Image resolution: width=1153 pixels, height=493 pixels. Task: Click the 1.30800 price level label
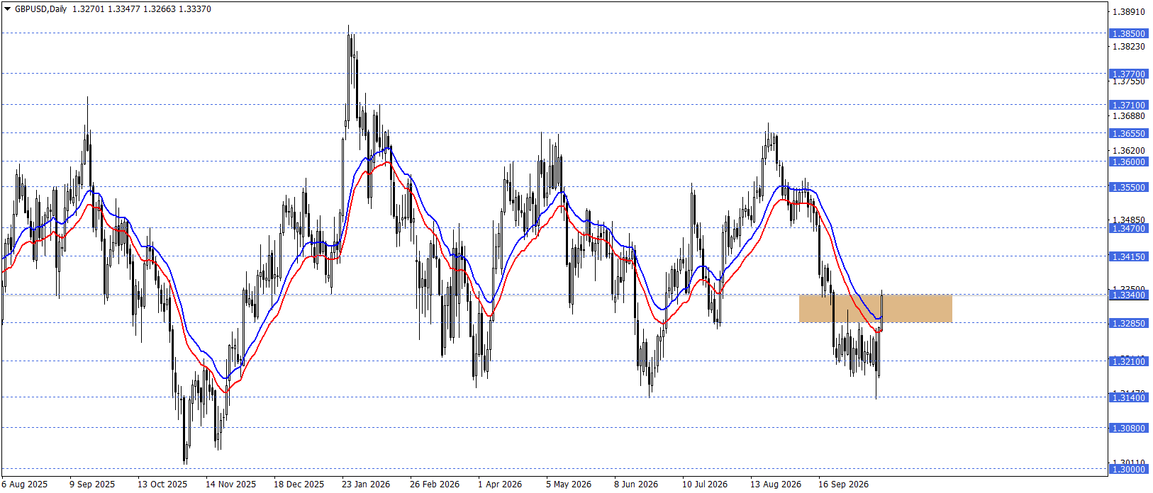click(x=1128, y=428)
